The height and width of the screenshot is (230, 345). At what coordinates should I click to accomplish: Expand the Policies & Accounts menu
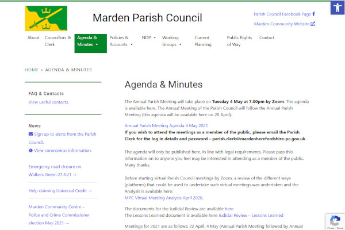point(132,44)
